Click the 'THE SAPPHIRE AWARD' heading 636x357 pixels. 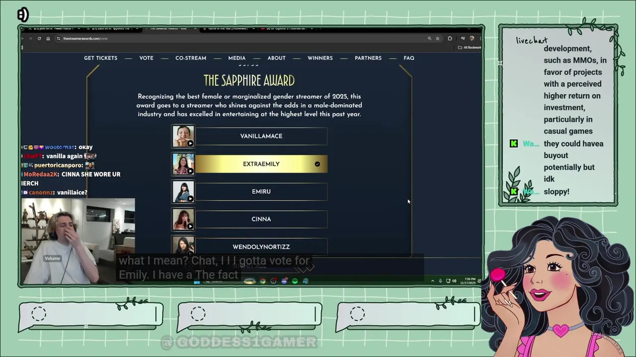[249, 80]
